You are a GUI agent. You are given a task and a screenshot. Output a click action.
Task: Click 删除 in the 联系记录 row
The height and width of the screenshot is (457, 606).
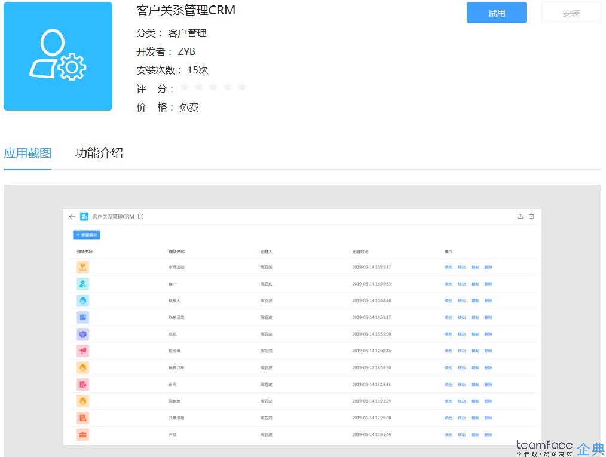pos(488,318)
